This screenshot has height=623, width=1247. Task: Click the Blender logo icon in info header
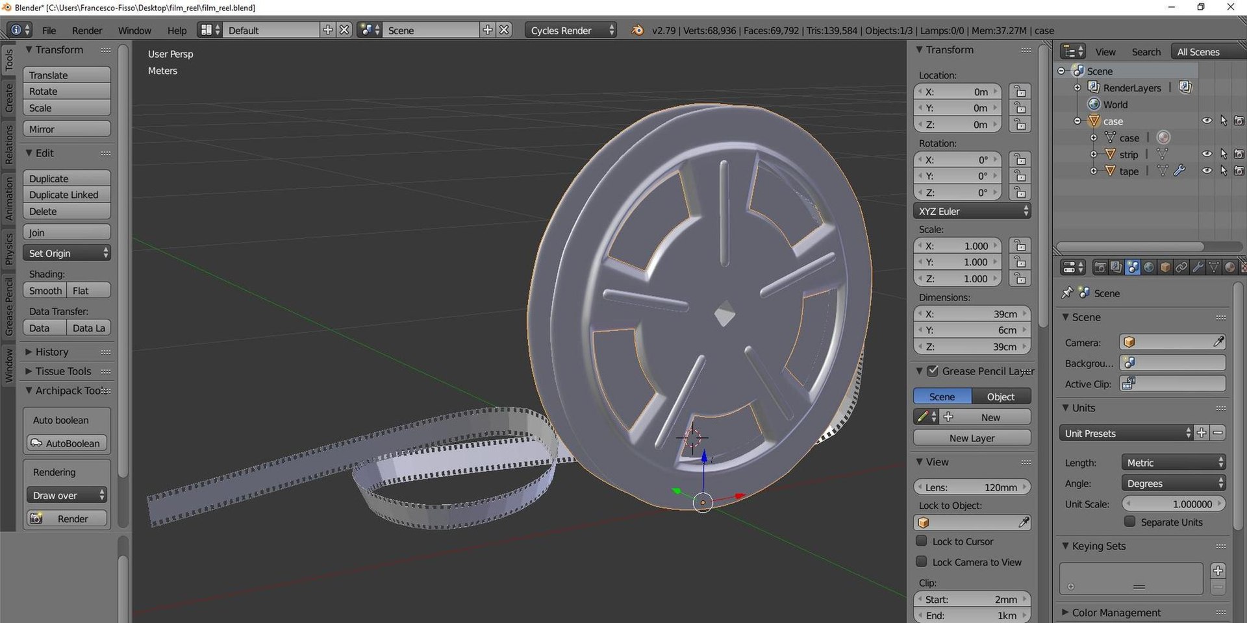(638, 30)
